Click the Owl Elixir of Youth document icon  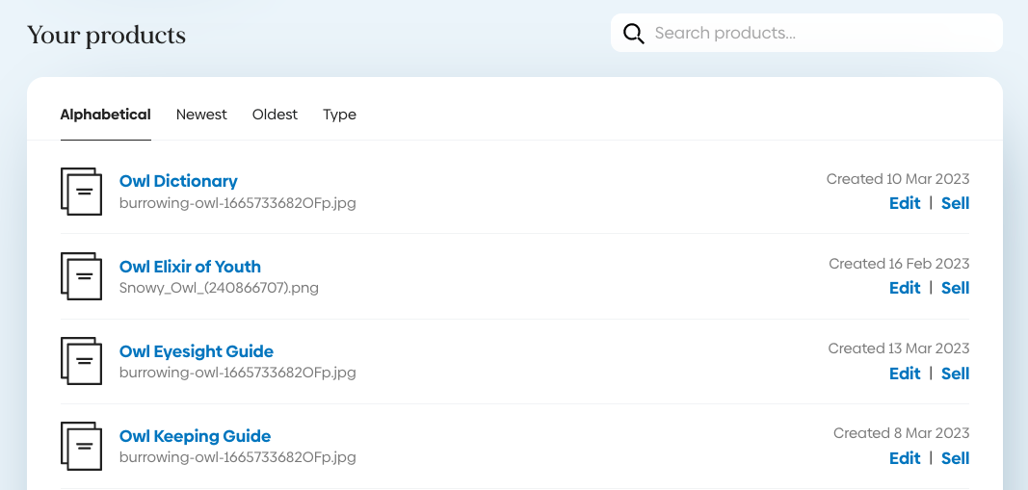click(x=81, y=276)
